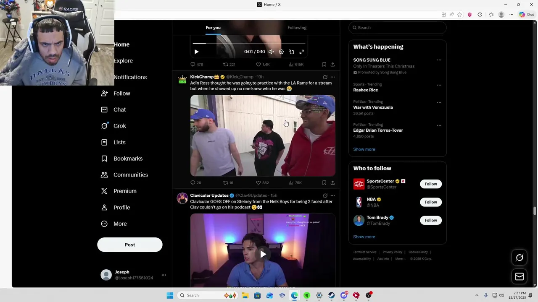Repost the post with 221 reposts
Screen dimensions: 538x302
[x=229, y=64]
